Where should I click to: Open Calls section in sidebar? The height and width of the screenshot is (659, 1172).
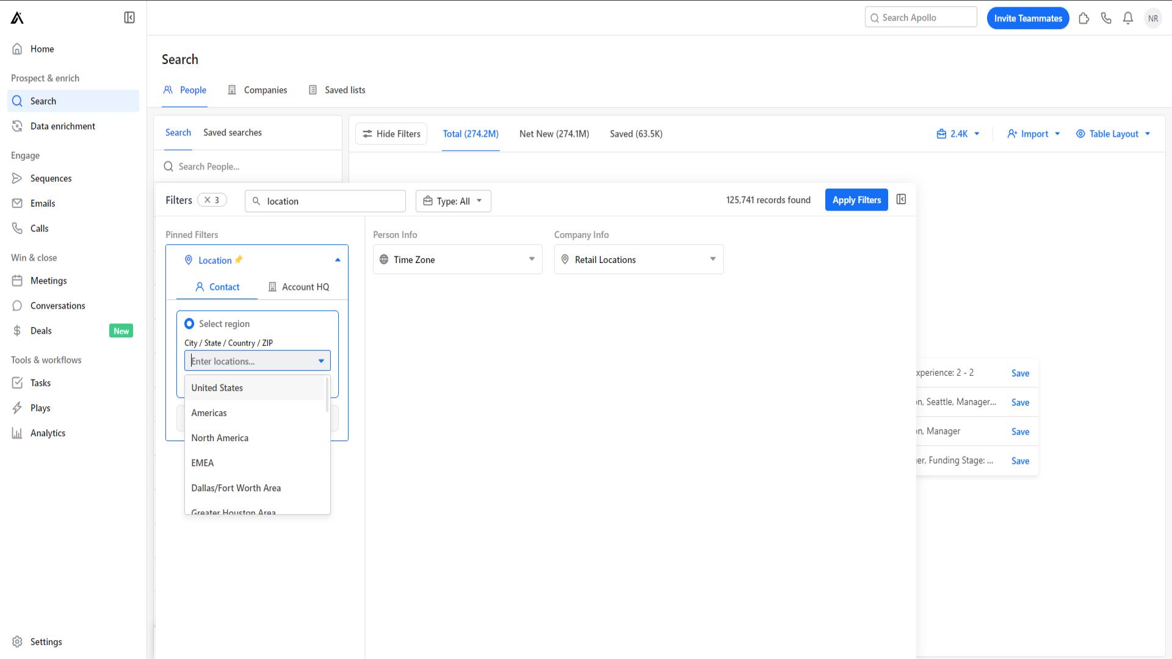tap(38, 228)
